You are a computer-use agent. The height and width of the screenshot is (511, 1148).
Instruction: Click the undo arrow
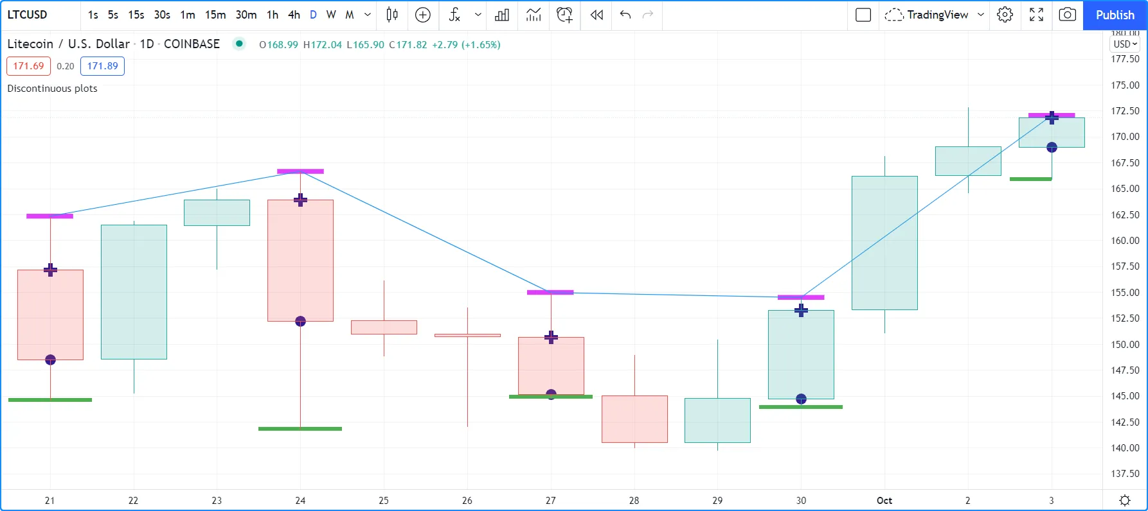[625, 15]
